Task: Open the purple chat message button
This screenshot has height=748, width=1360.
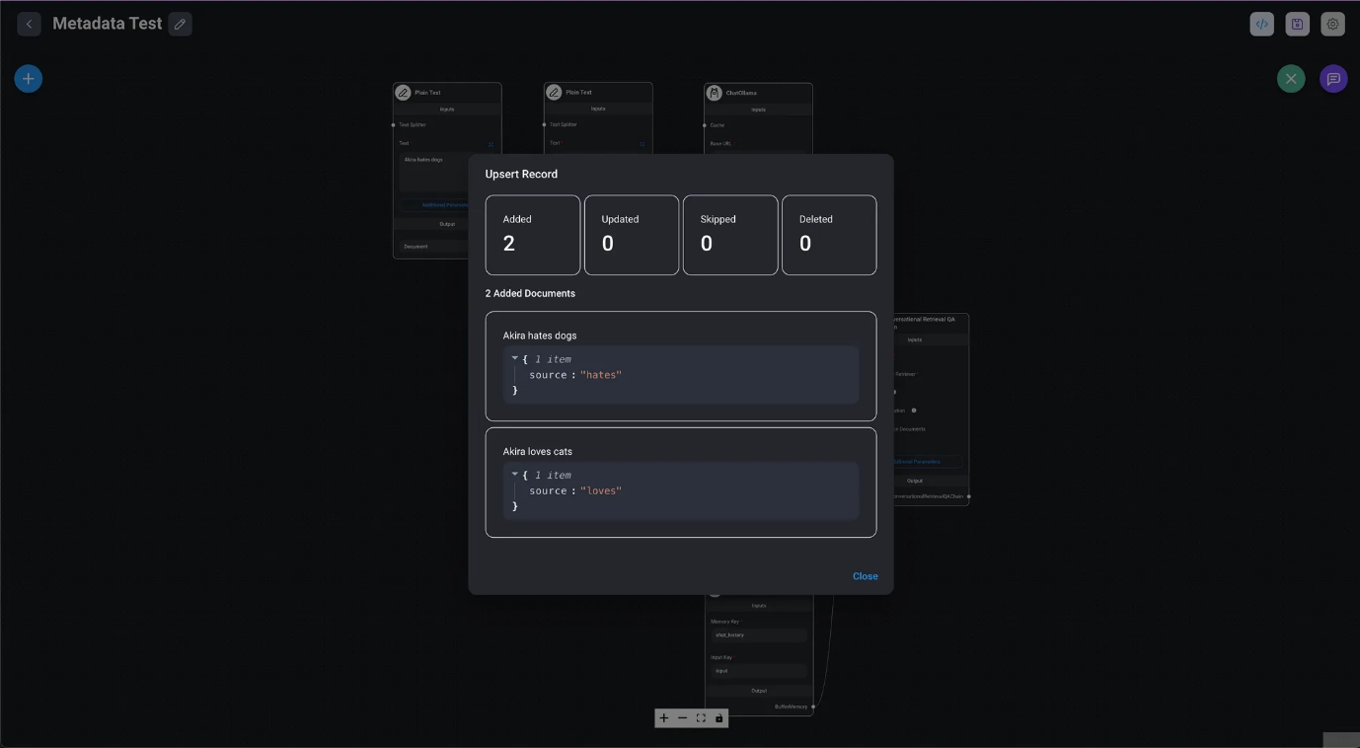Action: pyautogui.click(x=1333, y=79)
